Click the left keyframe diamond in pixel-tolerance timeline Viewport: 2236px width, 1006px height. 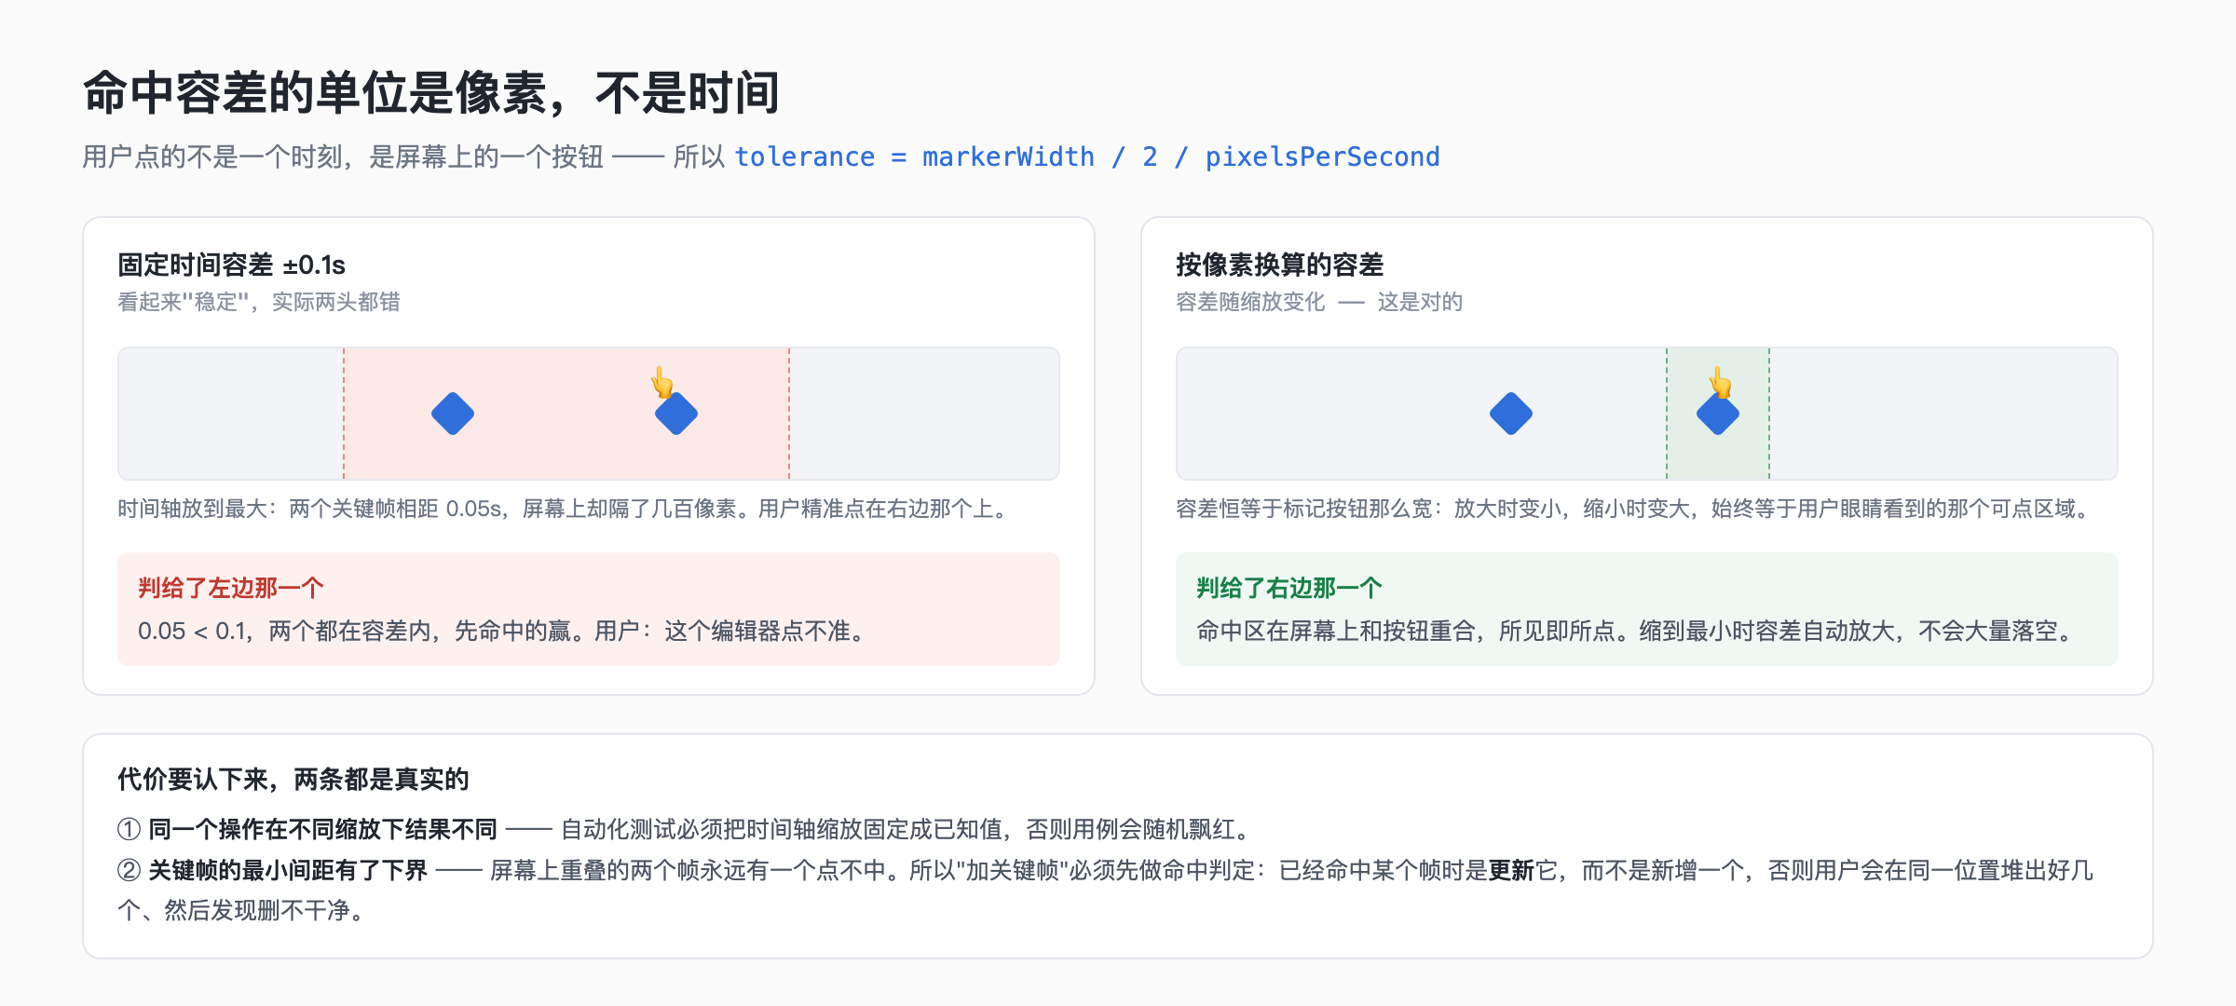pyautogui.click(x=1511, y=414)
